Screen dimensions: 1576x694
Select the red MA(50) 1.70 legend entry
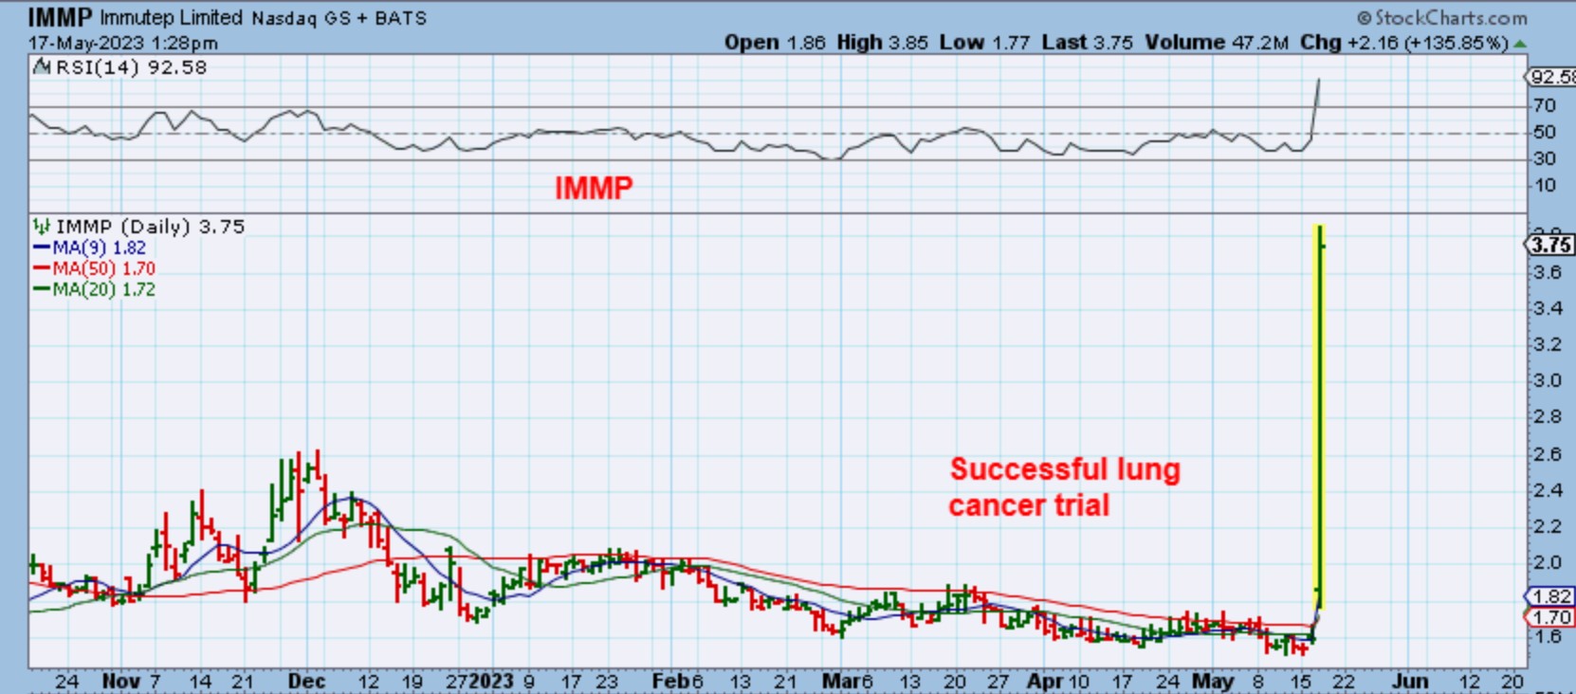[x=95, y=268]
